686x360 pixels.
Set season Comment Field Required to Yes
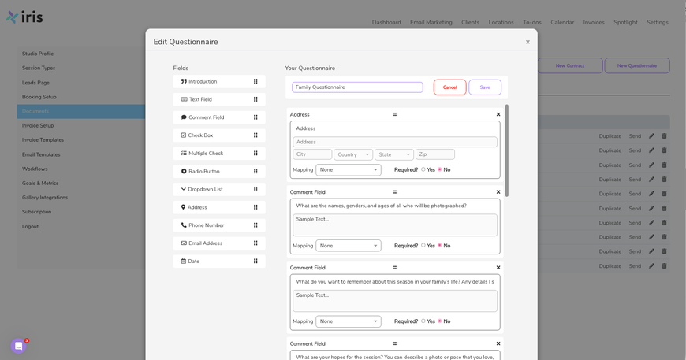423,321
